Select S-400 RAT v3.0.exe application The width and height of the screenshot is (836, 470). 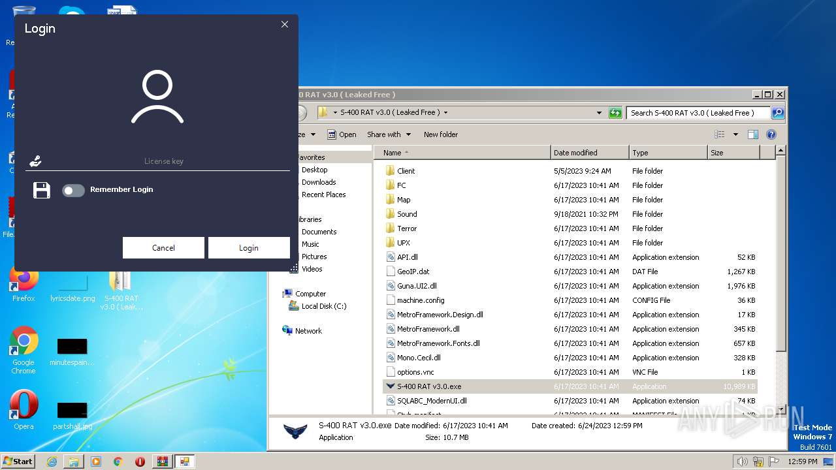click(428, 386)
